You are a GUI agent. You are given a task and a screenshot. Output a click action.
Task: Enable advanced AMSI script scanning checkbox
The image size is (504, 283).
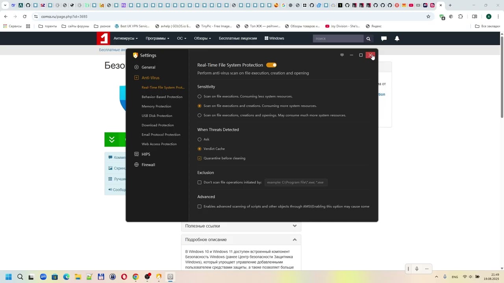[x=199, y=206]
